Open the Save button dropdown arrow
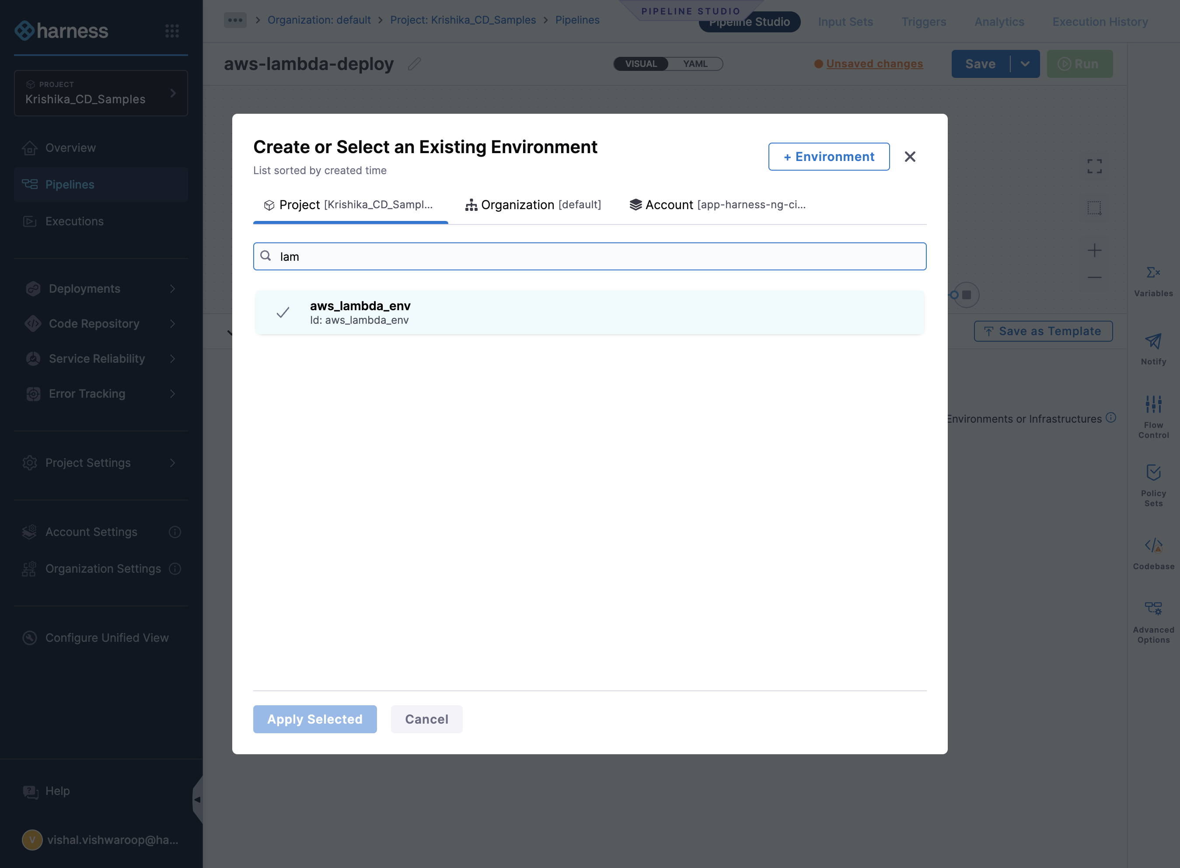This screenshot has height=868, width=1180. point(1025,64)
